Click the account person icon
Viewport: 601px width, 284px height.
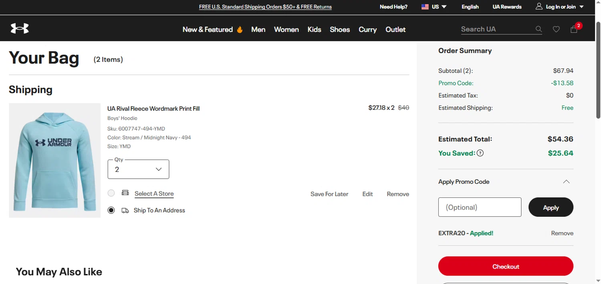(x=539, y=6)
